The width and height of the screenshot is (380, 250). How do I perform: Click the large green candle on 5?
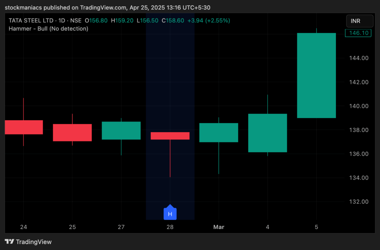tap(317, 76)
